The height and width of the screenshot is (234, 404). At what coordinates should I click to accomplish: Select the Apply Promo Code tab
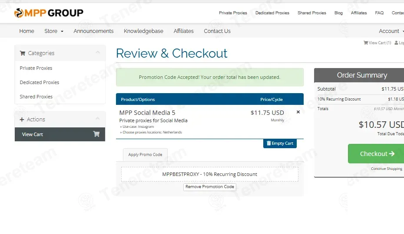[x=146, y=155]
